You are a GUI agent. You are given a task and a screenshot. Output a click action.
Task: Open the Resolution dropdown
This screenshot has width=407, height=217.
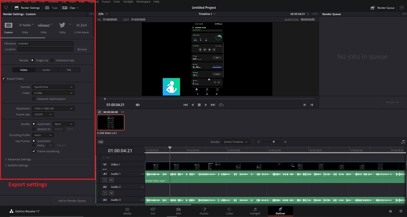[x=53, y=108]
